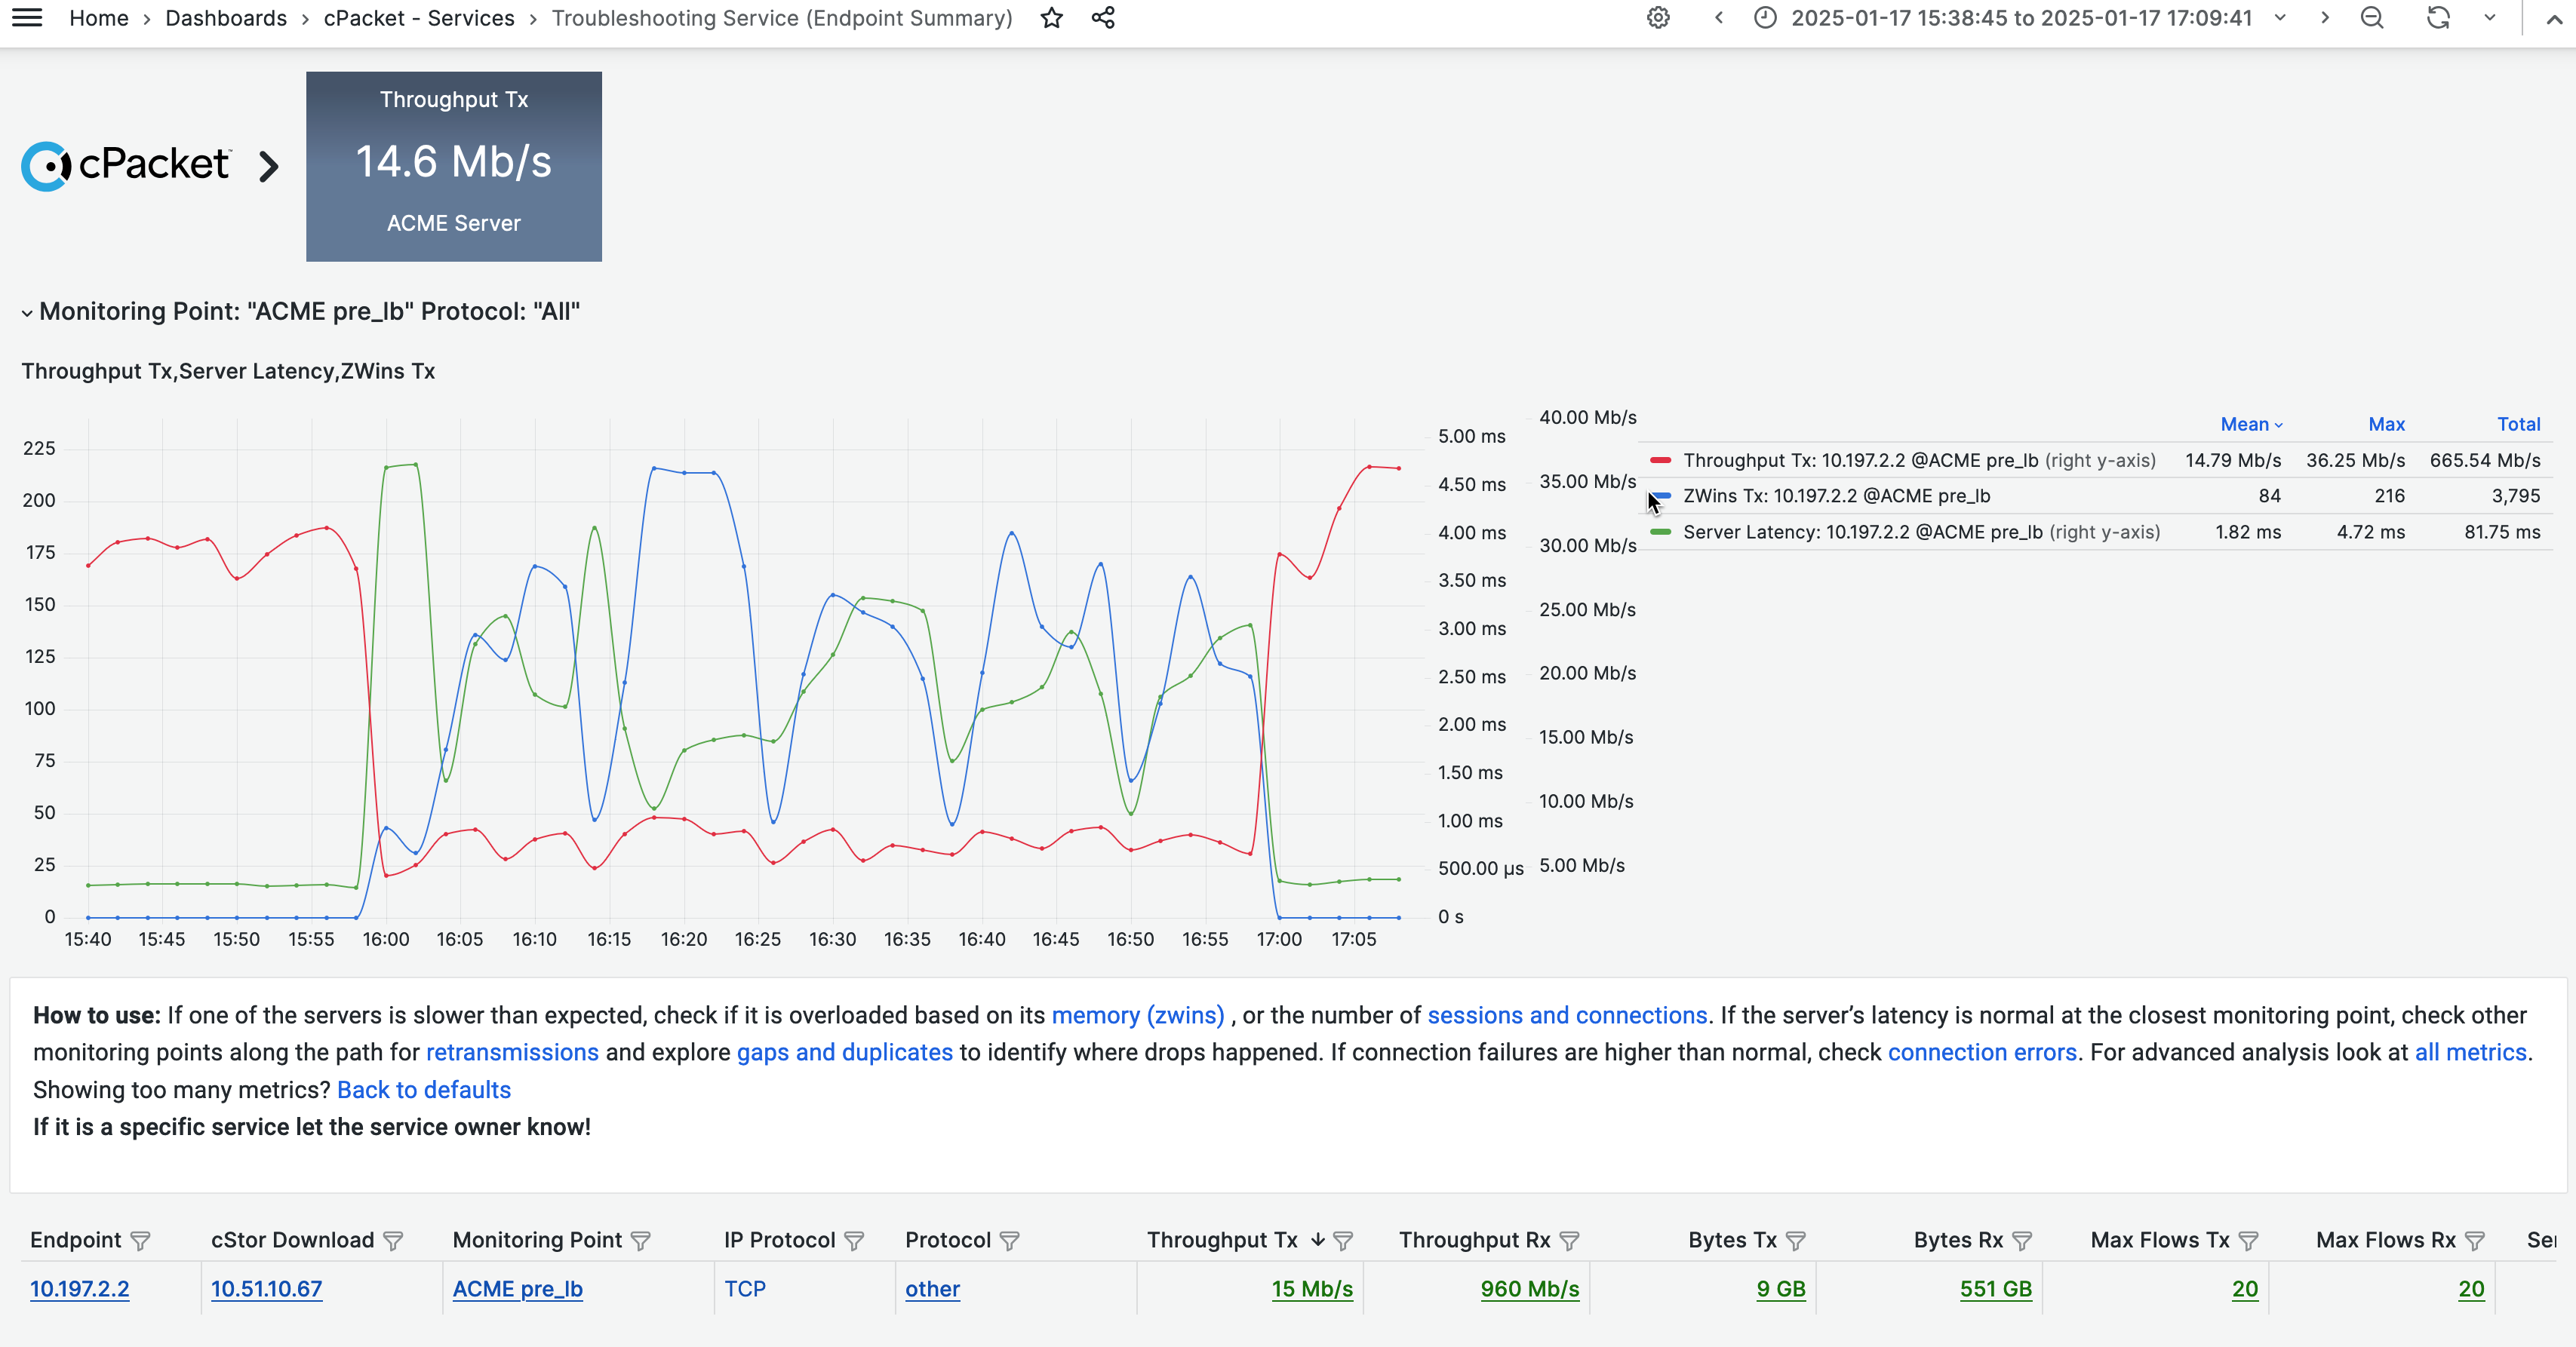Viewport: 2576px width, 1347px height.
Task: Click 551 GB Bytes Rx value
Action: [1996, 1289]
